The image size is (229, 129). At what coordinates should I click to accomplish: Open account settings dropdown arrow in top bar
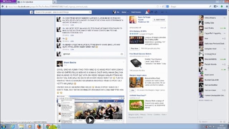point(166,12)
